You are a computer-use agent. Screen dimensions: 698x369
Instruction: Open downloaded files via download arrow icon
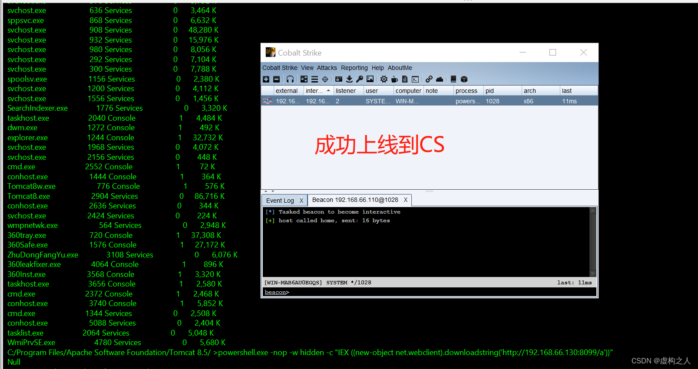349,79
